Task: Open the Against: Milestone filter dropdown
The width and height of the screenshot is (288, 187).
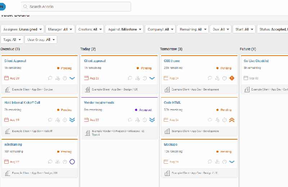Action: click(124, 29)
